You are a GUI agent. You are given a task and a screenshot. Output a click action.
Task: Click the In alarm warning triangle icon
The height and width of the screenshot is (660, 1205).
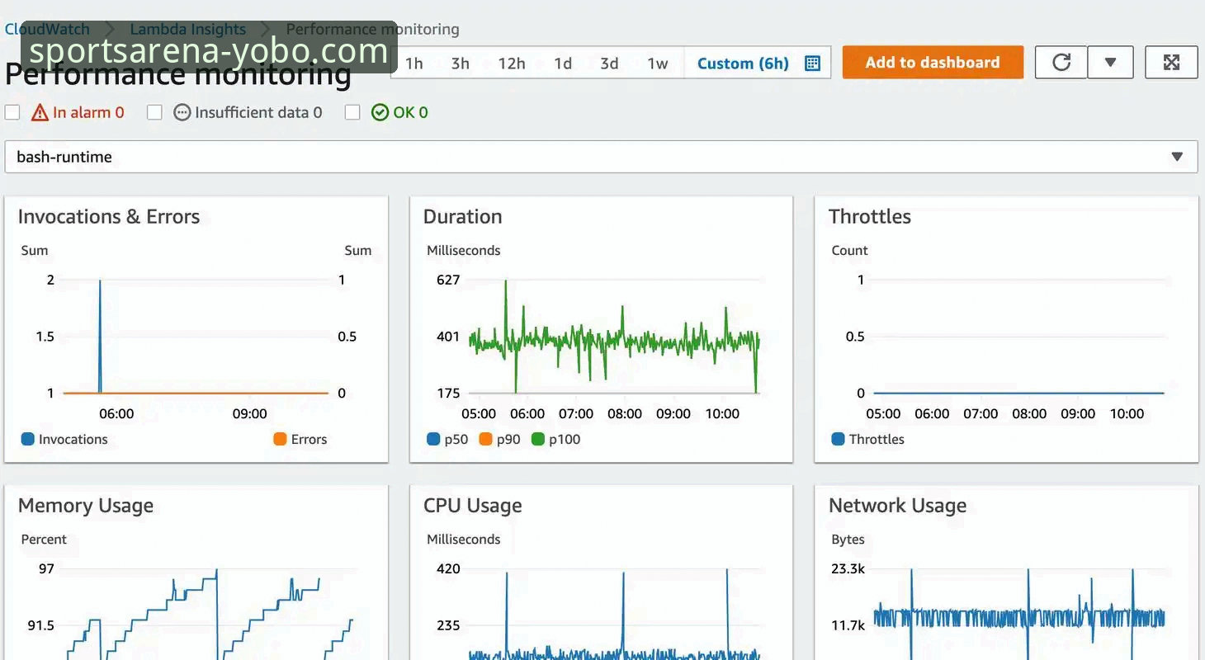tap(40, 113)
